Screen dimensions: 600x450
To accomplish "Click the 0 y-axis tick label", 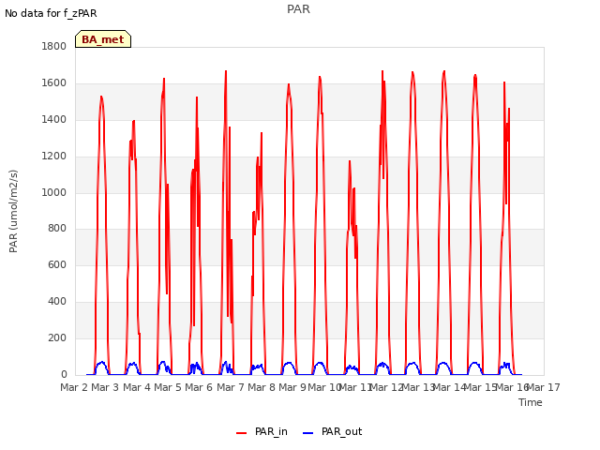I will 64,374.
